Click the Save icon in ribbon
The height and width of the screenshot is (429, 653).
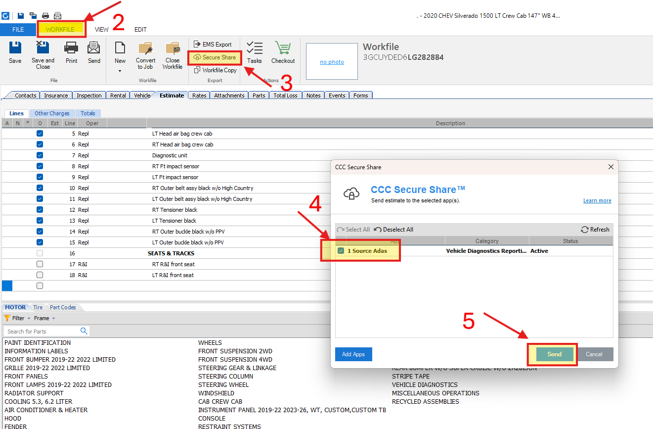15,48
